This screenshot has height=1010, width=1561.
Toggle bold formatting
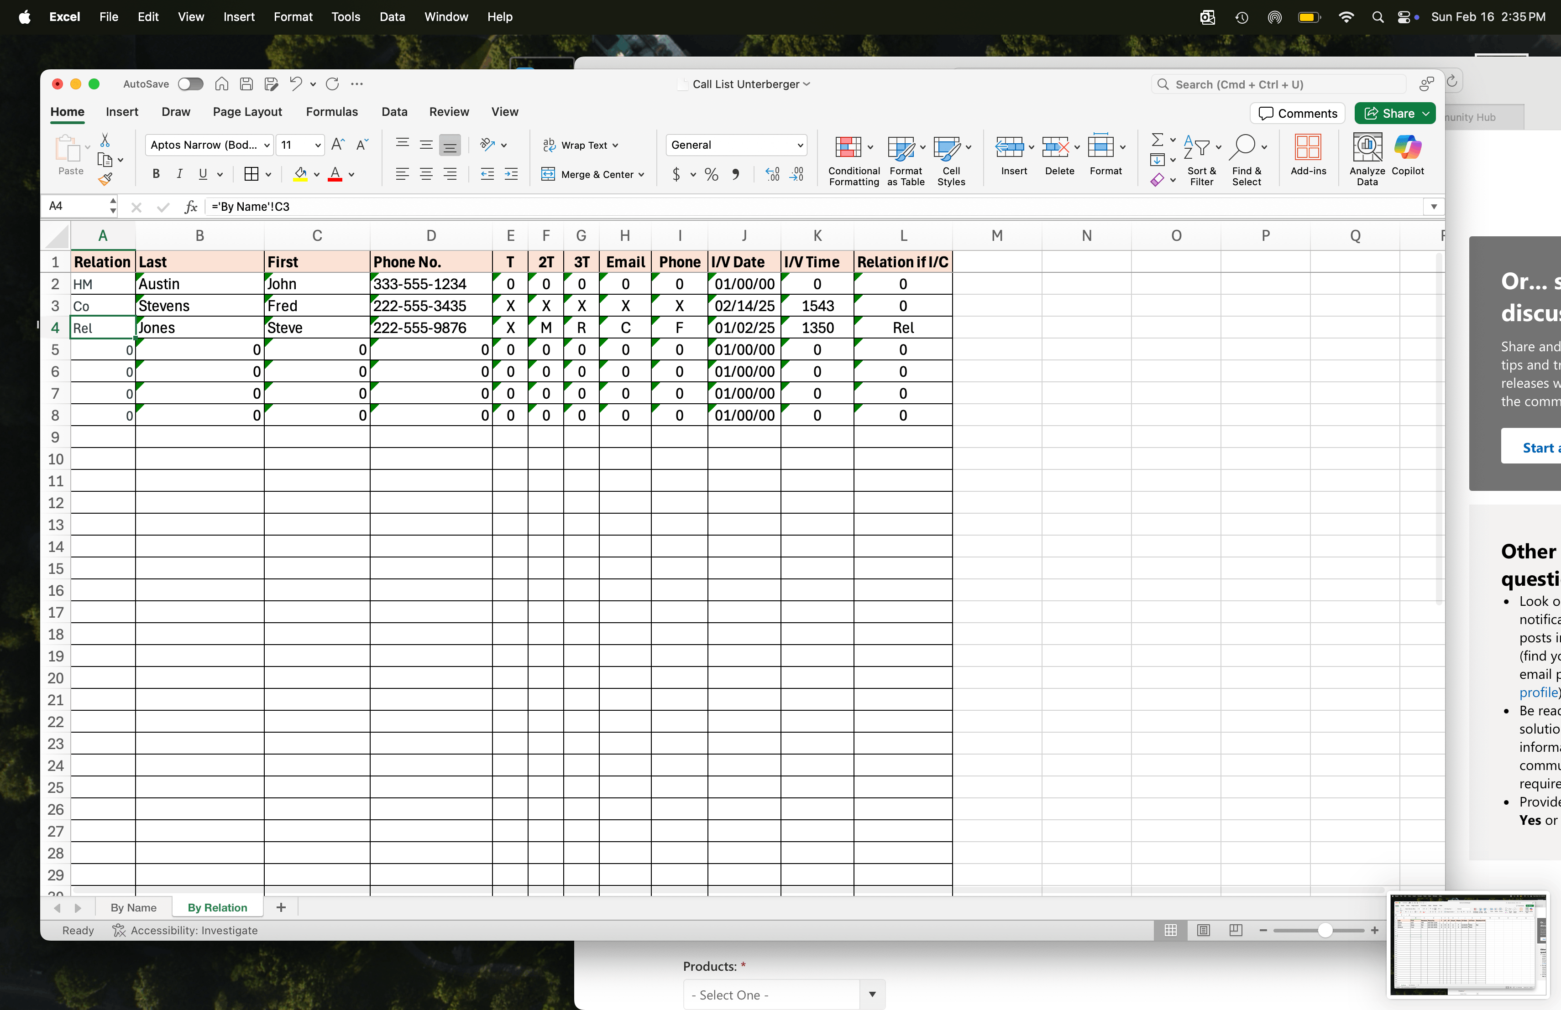pyautogui.click(x=156, y=174)
